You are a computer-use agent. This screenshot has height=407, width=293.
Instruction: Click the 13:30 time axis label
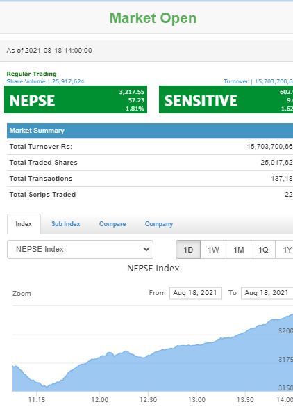coord(245,400)
